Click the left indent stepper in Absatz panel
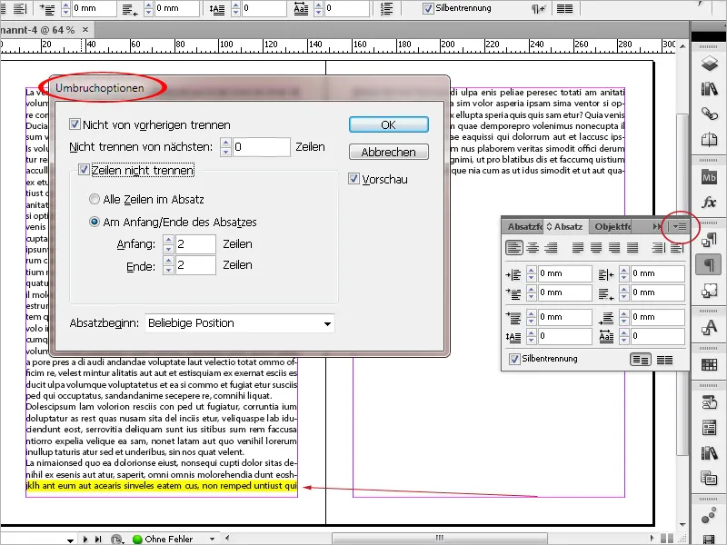The height and width of the screenshot is (545, 727). click(x=532, y=273)
